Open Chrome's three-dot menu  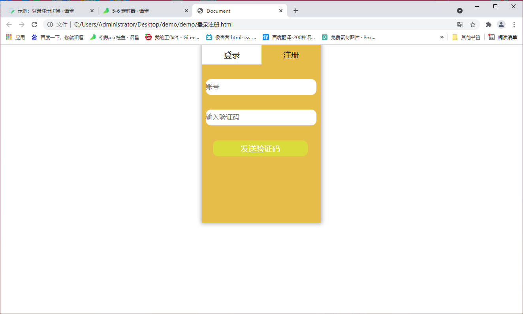514,25
